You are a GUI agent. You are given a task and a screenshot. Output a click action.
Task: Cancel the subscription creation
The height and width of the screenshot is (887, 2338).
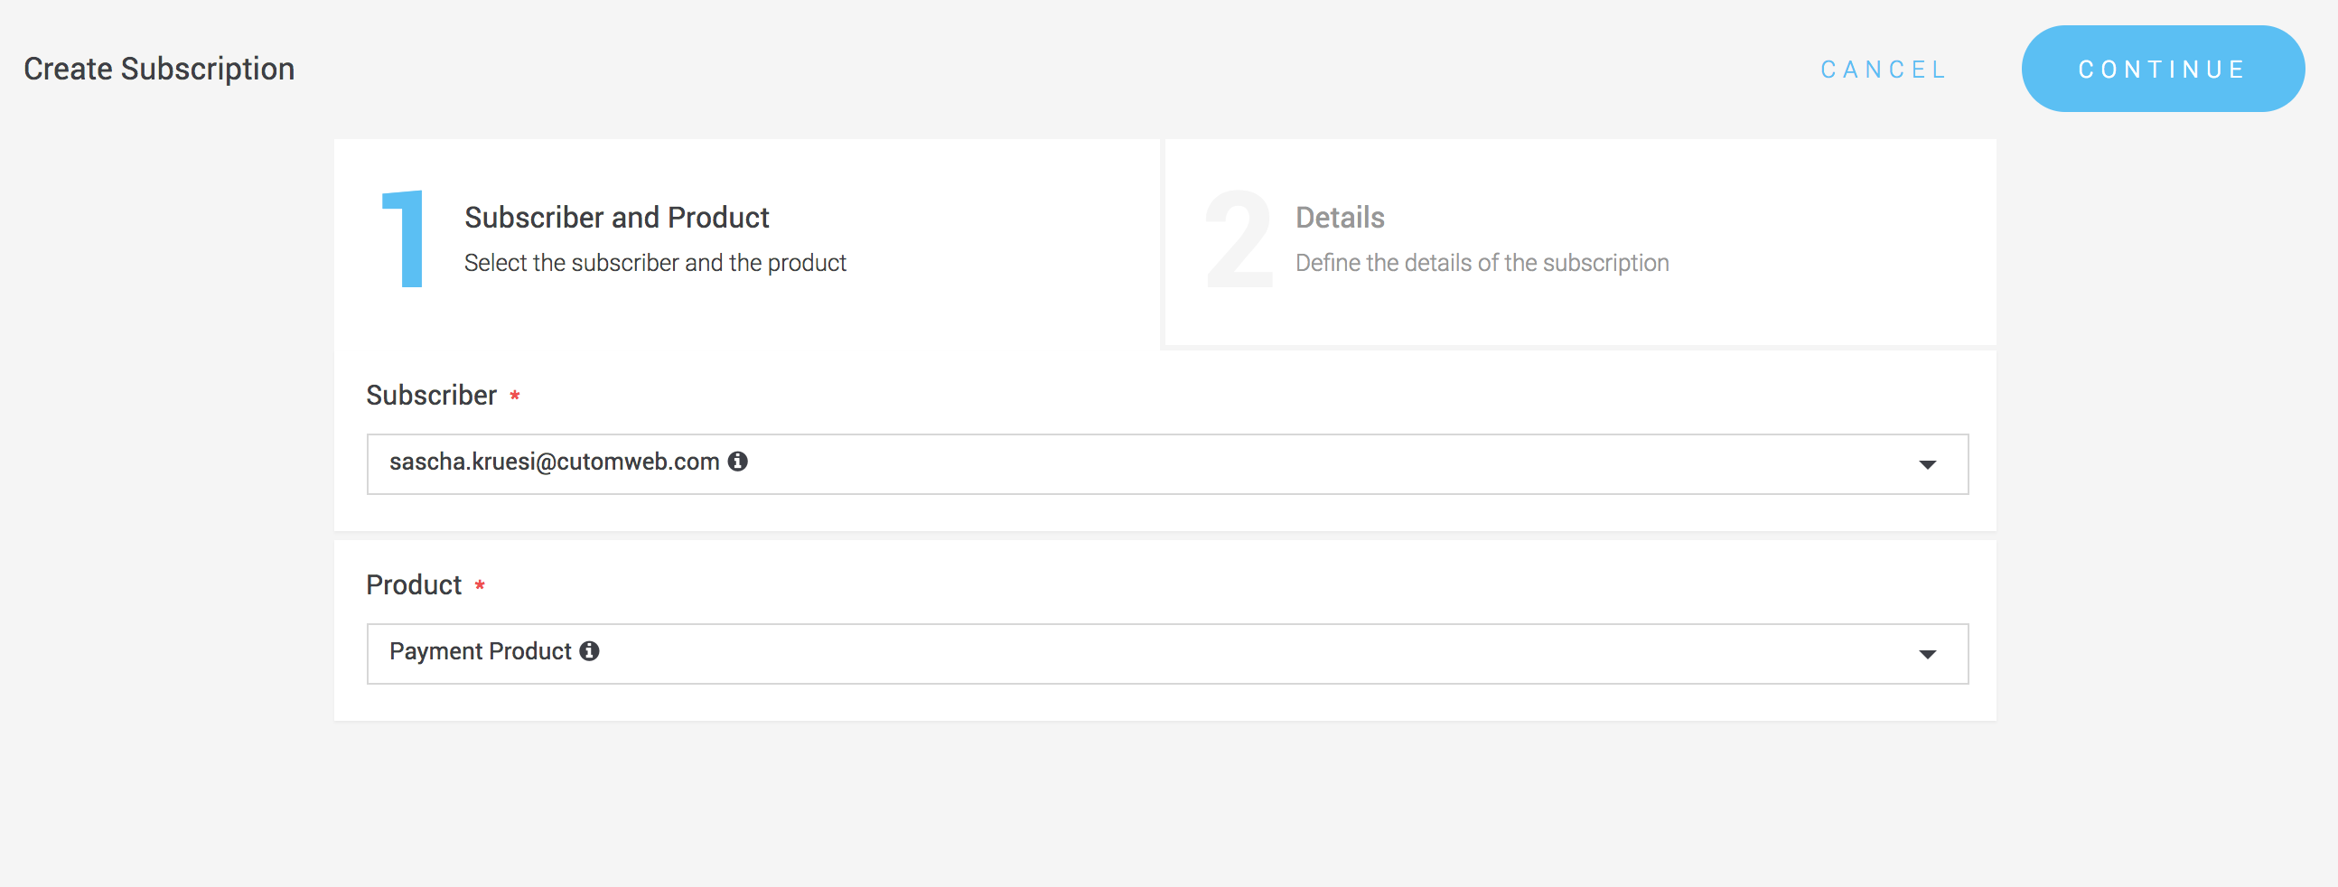coord(1884,70)
